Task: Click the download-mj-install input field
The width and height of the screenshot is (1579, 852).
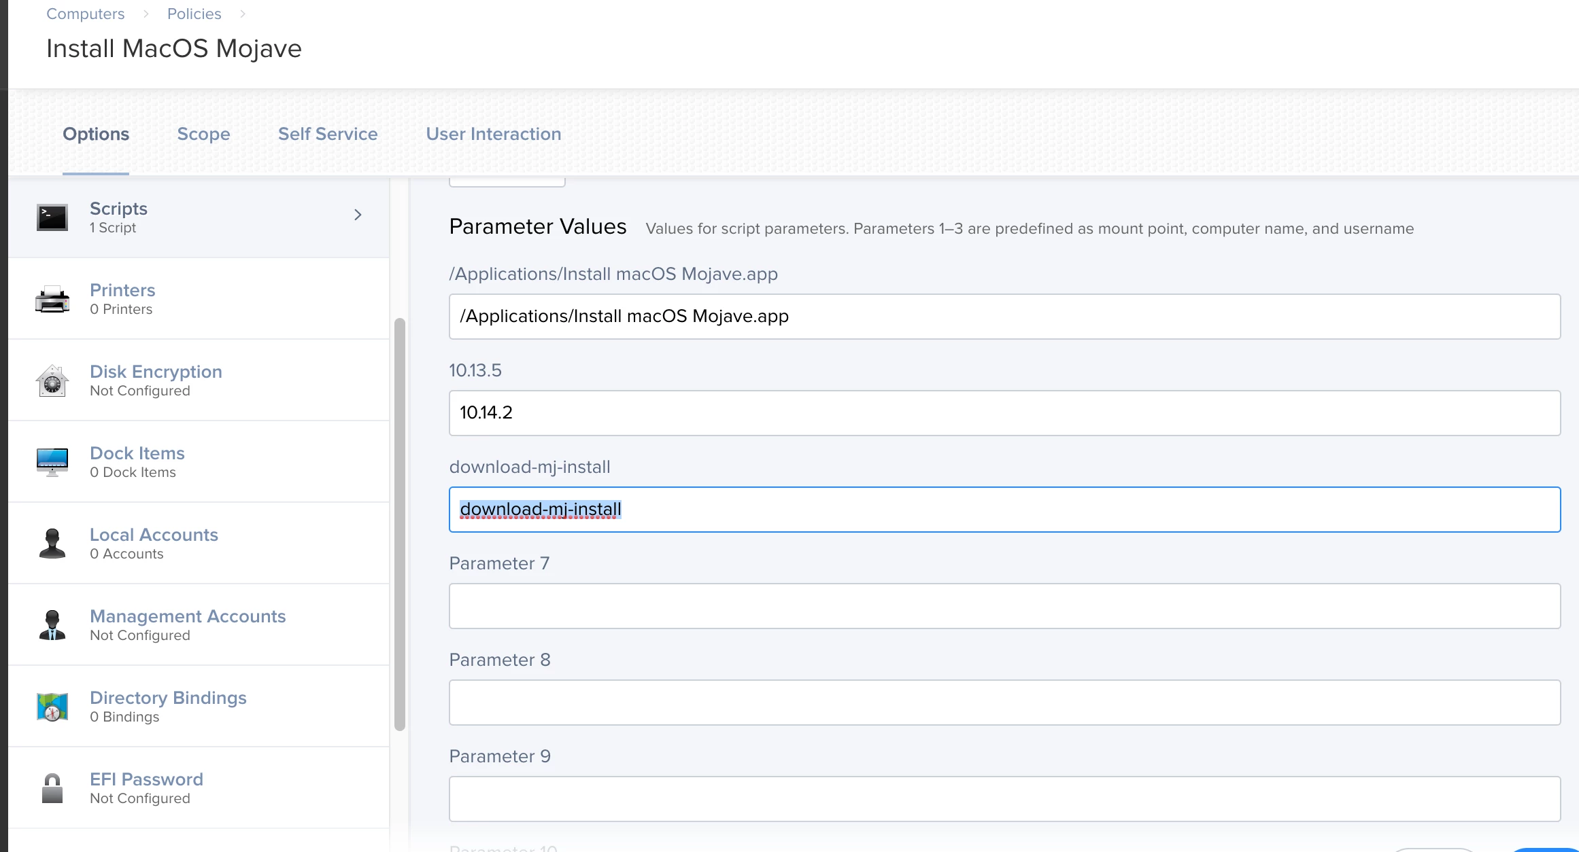Action: [1004, 510]
